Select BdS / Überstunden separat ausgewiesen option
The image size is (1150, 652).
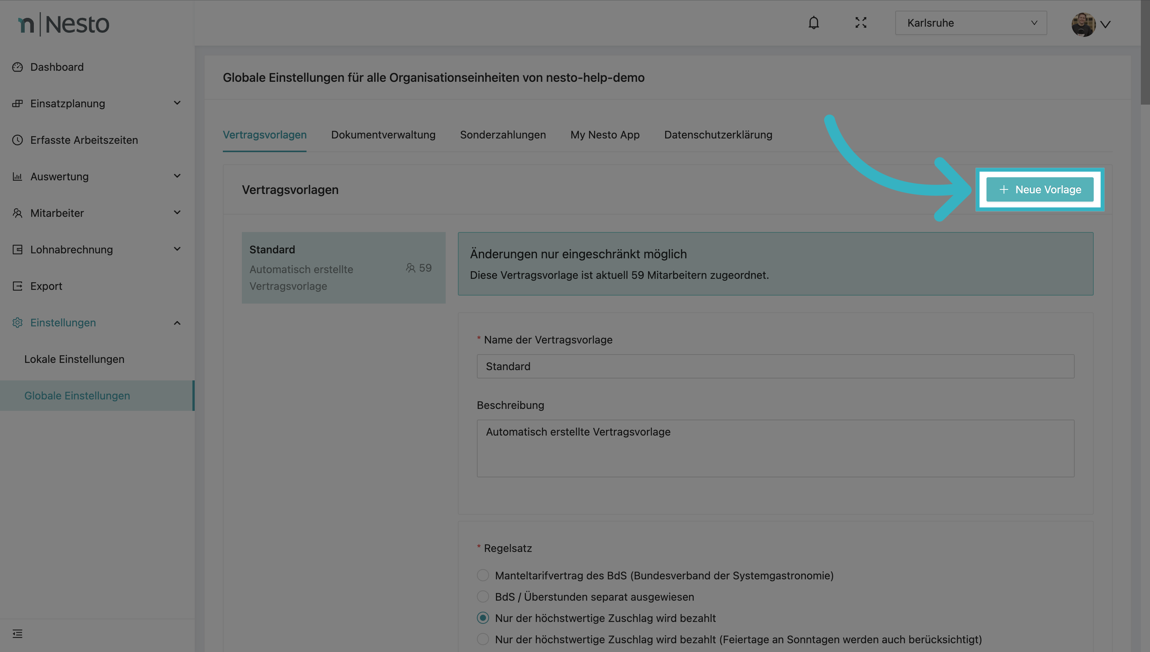[483, 596]
